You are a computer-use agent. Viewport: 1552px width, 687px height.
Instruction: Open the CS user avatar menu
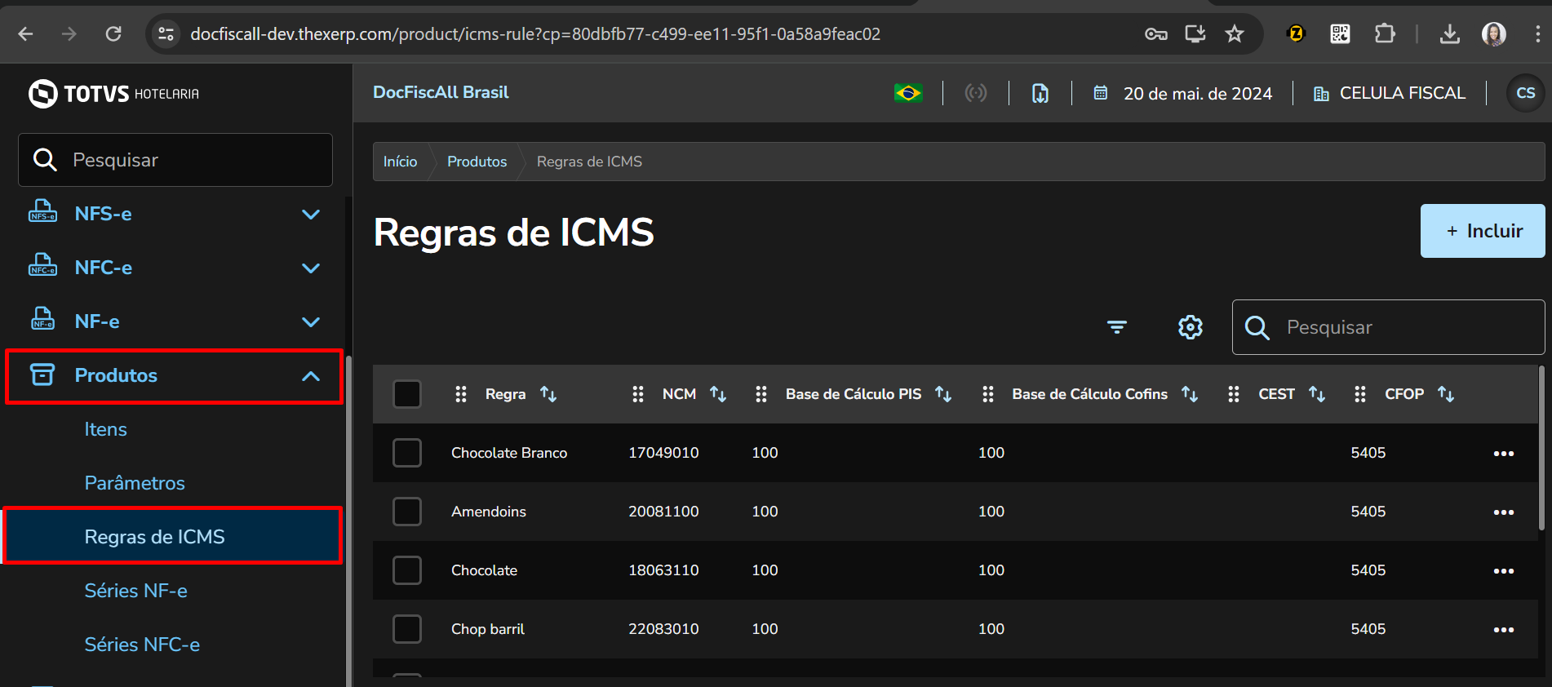pyautogui.click(x=1525, y=93)
